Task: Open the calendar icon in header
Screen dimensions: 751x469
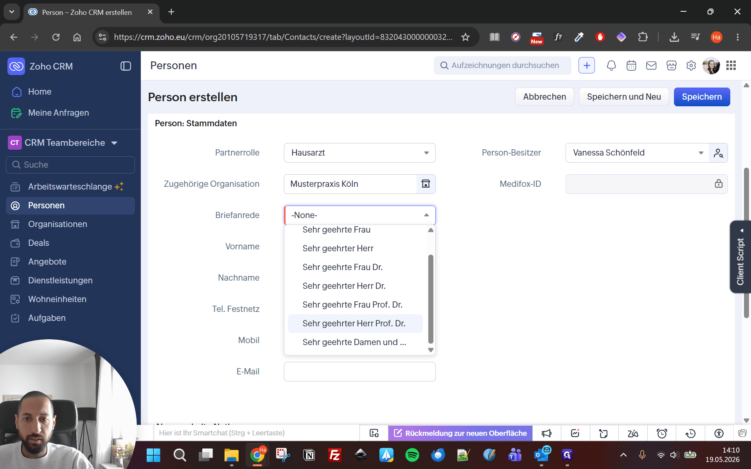Action: tap(631, 66)
